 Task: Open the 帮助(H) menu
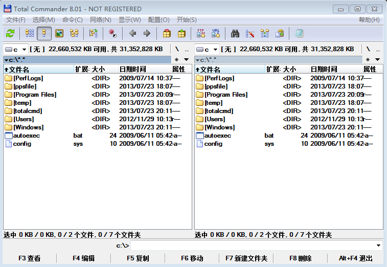tap(369, 20)
